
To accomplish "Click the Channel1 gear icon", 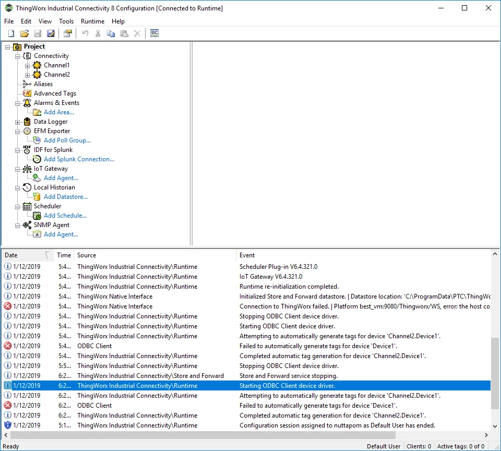I will pos(37,66).
